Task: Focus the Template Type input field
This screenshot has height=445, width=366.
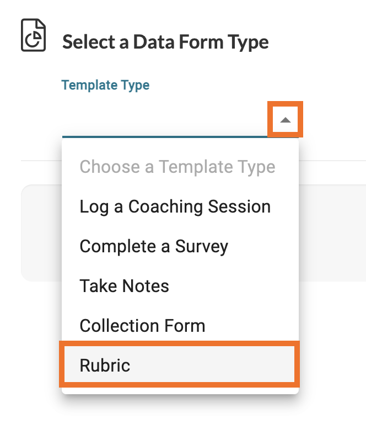Action: [x=164, y=120]
